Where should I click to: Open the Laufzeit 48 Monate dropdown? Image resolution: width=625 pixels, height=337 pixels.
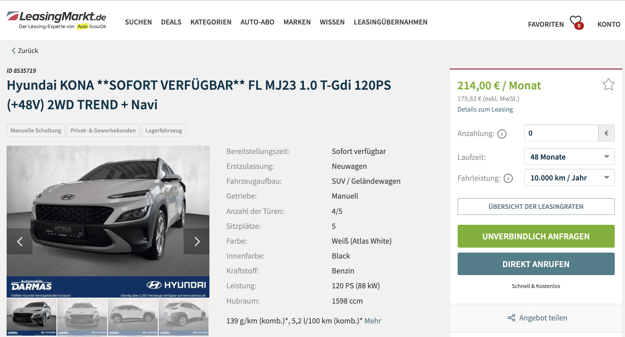click(569, 157)
